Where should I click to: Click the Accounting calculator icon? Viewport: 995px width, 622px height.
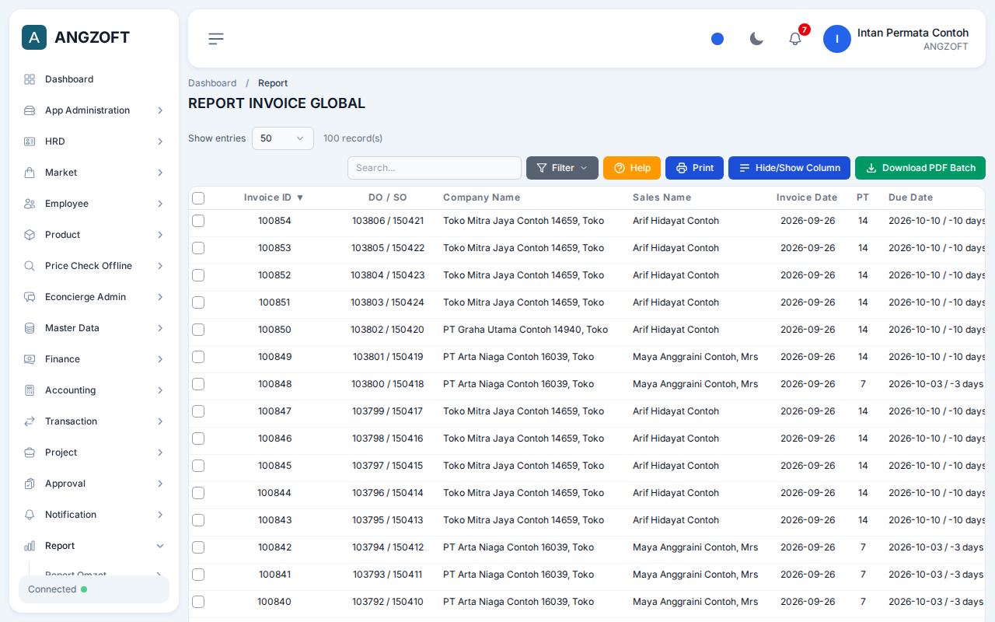coord(30,390)
